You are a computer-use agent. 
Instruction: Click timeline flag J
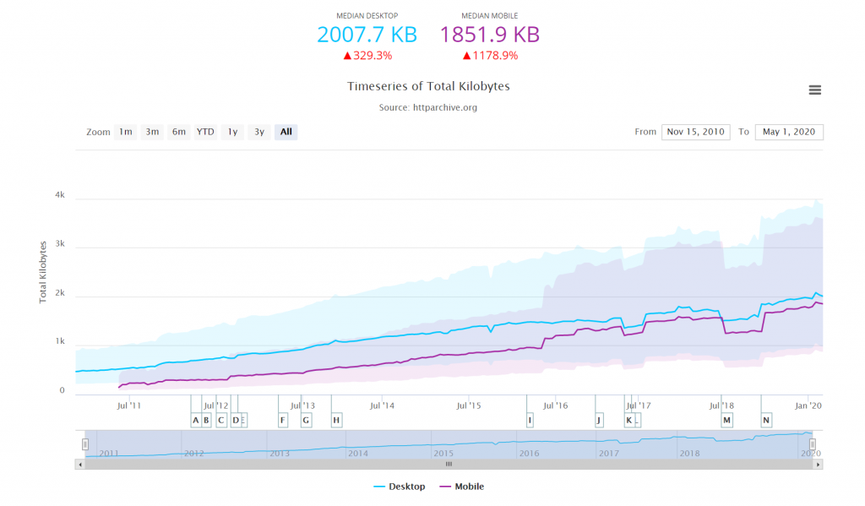point(599,421)
